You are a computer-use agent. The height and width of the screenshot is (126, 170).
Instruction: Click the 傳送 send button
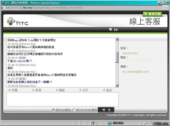pyautogui.click(x=106, y=110)
